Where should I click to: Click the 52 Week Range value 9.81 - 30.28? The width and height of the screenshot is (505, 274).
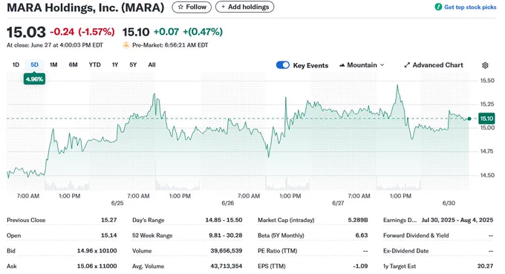(x=226, y=235)
